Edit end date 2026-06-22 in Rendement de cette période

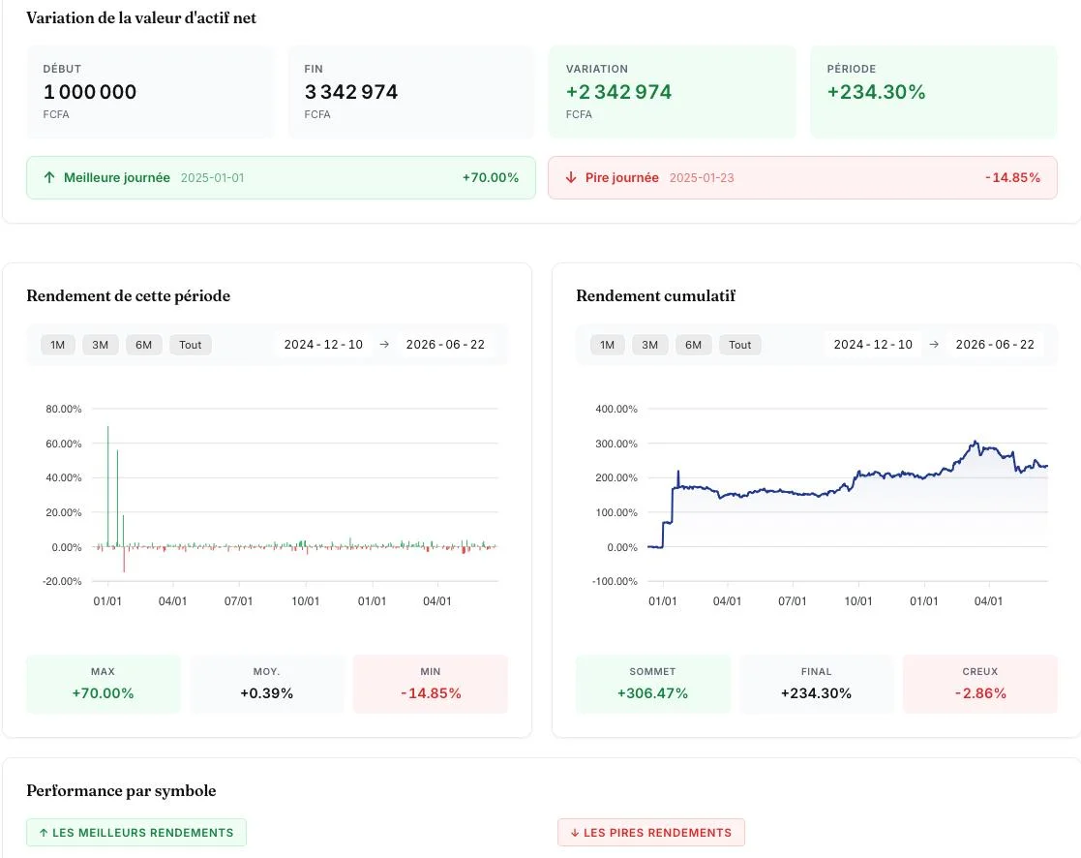445,344
